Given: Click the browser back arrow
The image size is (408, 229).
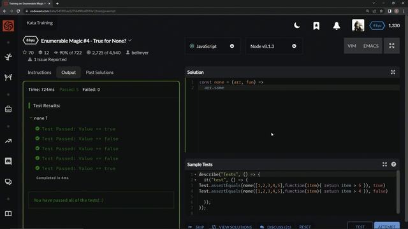Looking at the screenshot, I should pyautogui.click(x=4, y=11).
